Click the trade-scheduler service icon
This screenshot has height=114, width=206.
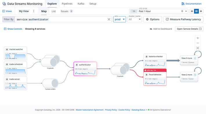coord(7,64)
